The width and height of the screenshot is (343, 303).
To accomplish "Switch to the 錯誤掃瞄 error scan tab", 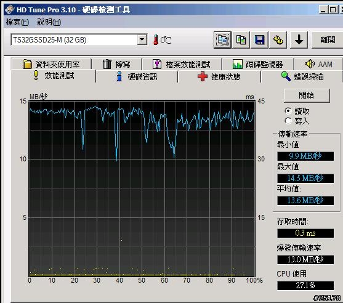I will [x=302, y=77].
